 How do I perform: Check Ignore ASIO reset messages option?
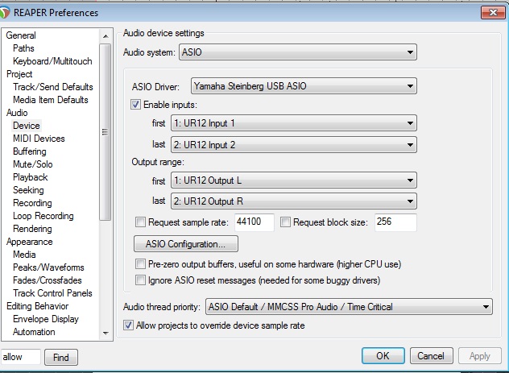click(141, 280)
